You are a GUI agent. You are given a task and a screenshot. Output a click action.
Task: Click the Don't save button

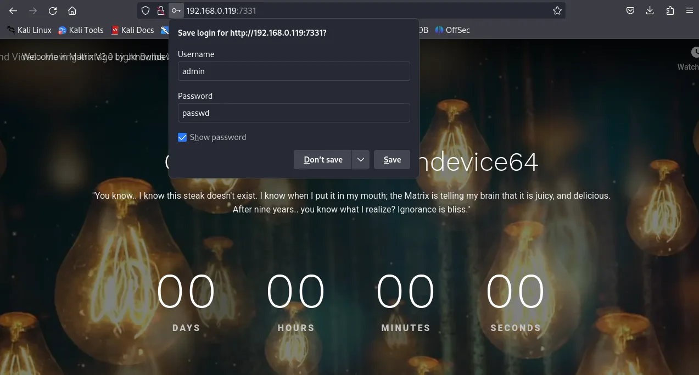coord(323,160)
